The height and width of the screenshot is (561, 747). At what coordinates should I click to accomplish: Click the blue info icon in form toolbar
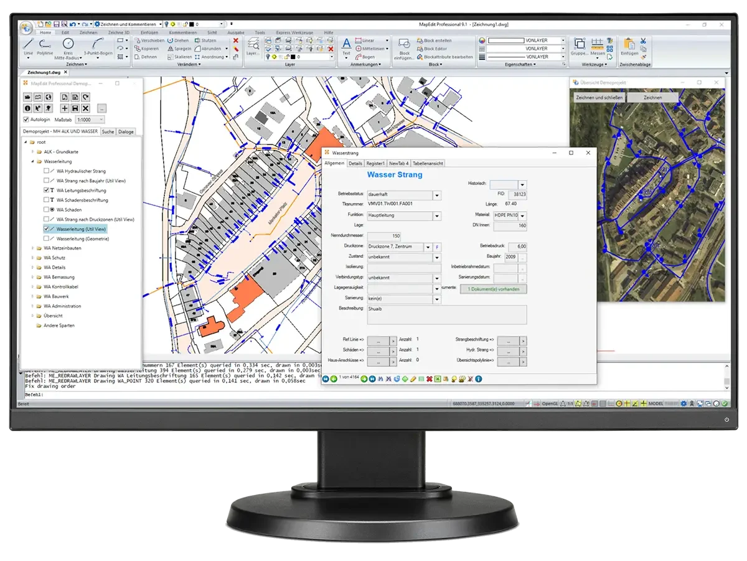[479, 379]
